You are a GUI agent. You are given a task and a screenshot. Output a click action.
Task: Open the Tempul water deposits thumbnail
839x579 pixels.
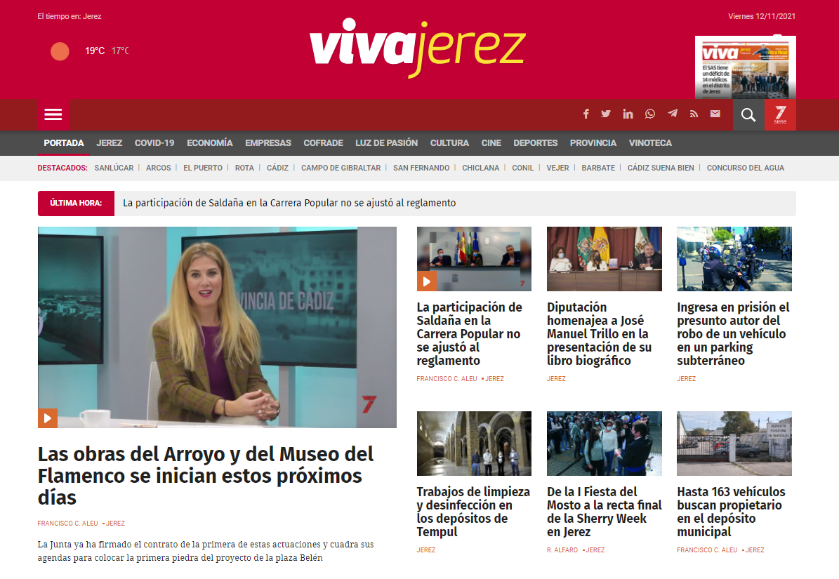coord(474,444)
